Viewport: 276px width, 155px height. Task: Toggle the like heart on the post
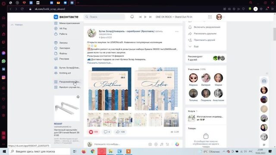pos(94,132)
